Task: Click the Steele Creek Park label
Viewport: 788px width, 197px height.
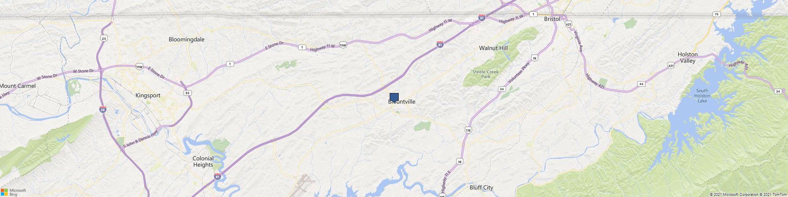Action: coord(485,74)
